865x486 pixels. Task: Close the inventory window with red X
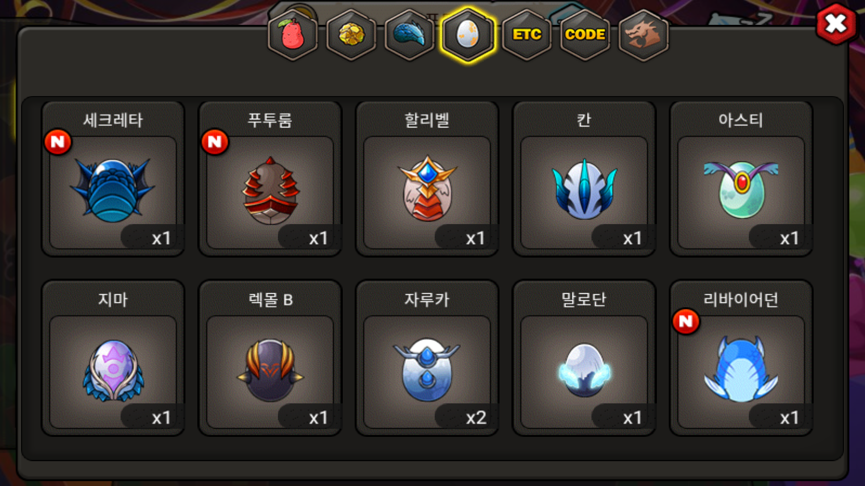(x=836, y=24)
